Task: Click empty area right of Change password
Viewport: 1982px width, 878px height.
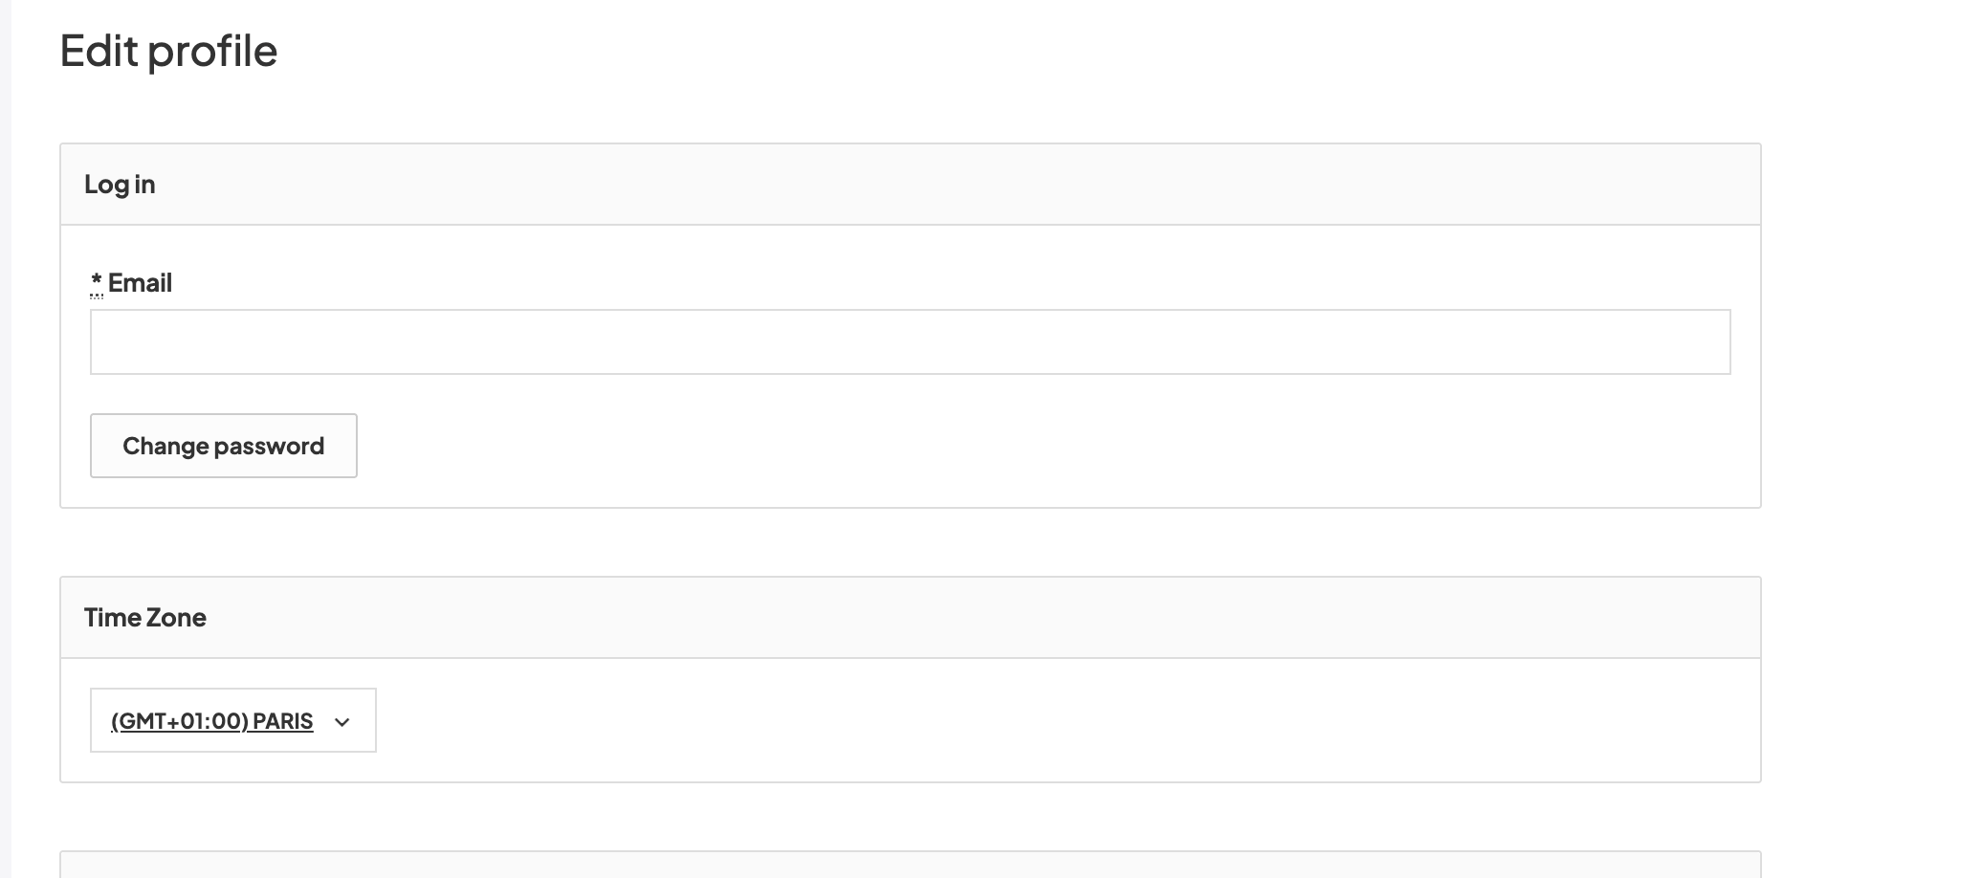Action: click(x=957, y=446)
